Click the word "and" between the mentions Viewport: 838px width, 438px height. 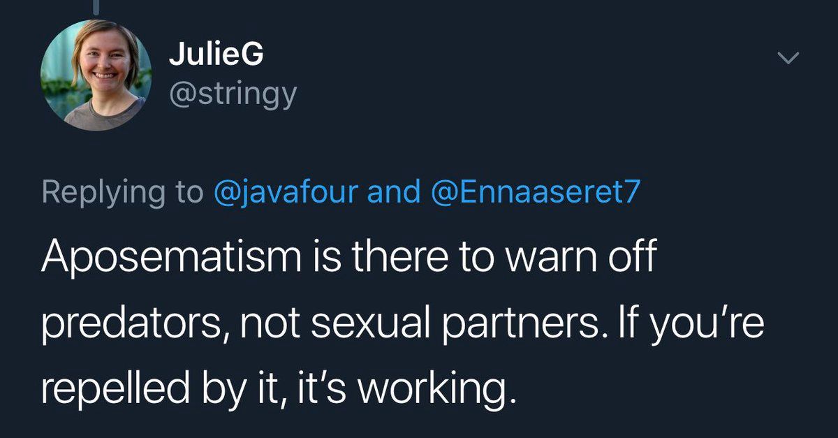coord(393,193)
